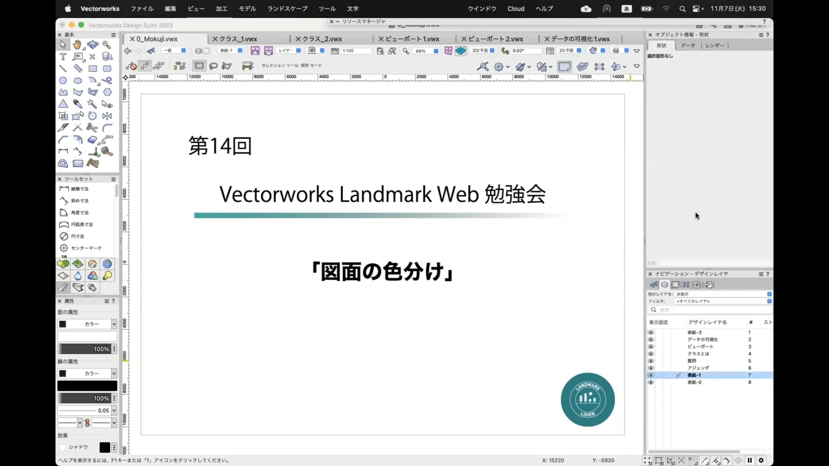Select the Text tool
The width and height of the screenshot is (829, 466).
point(63,57)
